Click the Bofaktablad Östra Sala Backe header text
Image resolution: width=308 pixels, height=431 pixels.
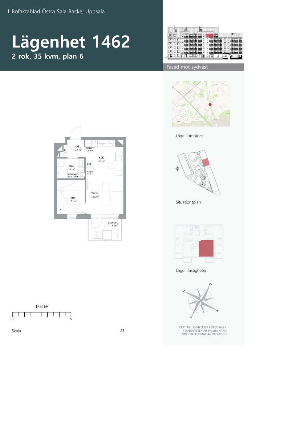(x=58, y=12)
